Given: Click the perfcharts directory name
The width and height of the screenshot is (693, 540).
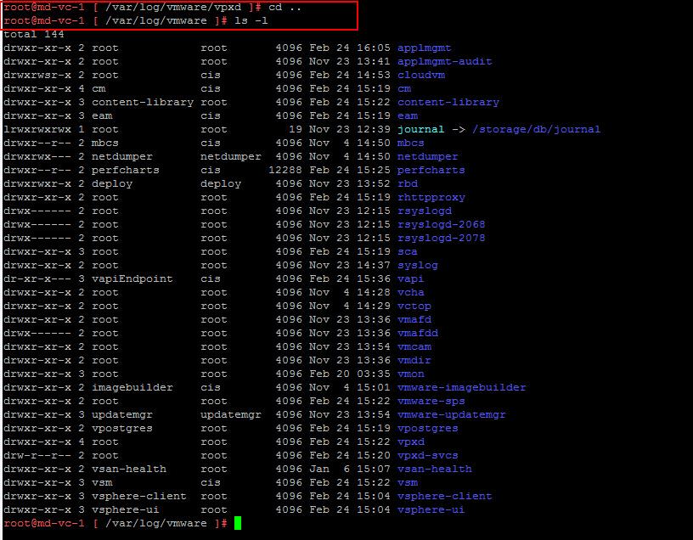Looking at the screenshot, I should 431,171.
